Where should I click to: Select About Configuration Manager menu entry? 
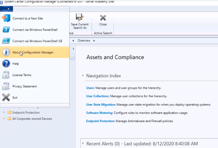(x=33, y=52)
